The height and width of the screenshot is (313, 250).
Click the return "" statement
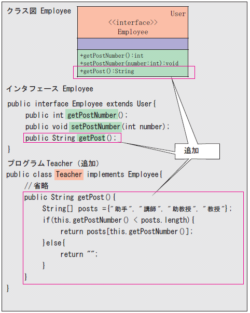point(79,254)
